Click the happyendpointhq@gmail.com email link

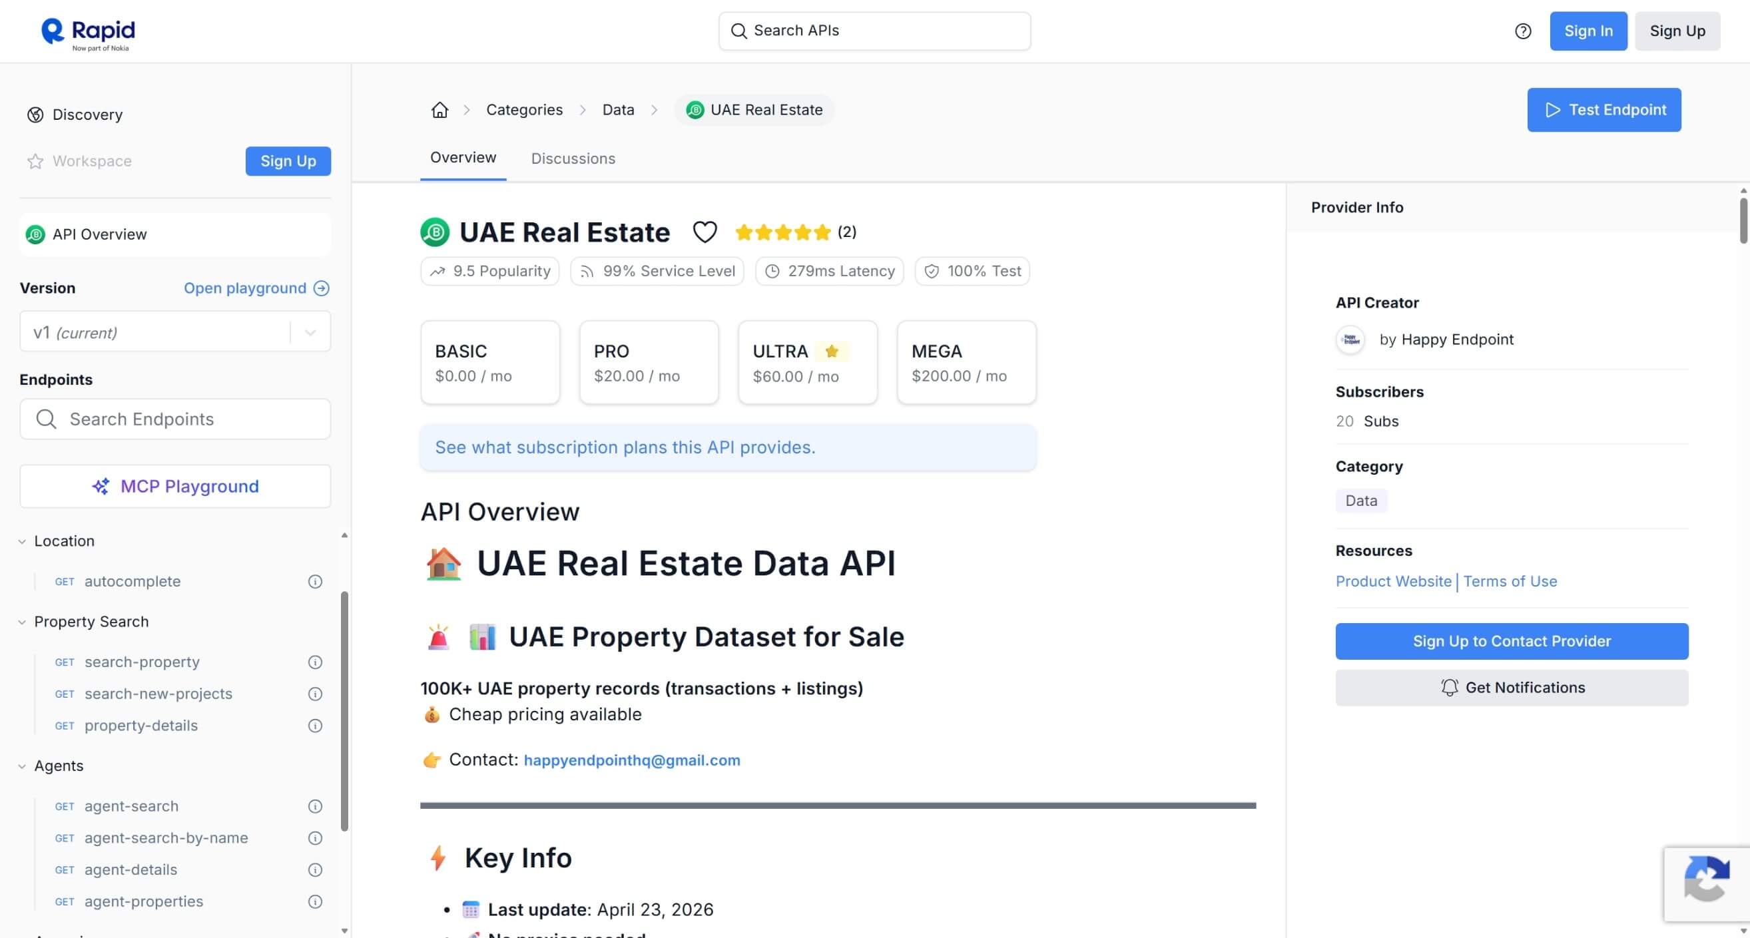632,760
